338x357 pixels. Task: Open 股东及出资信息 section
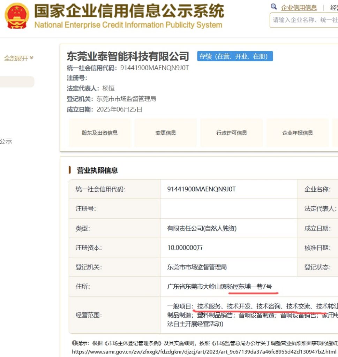(100, 132)
